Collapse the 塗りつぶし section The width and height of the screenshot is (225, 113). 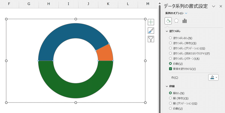click(167, 31)
